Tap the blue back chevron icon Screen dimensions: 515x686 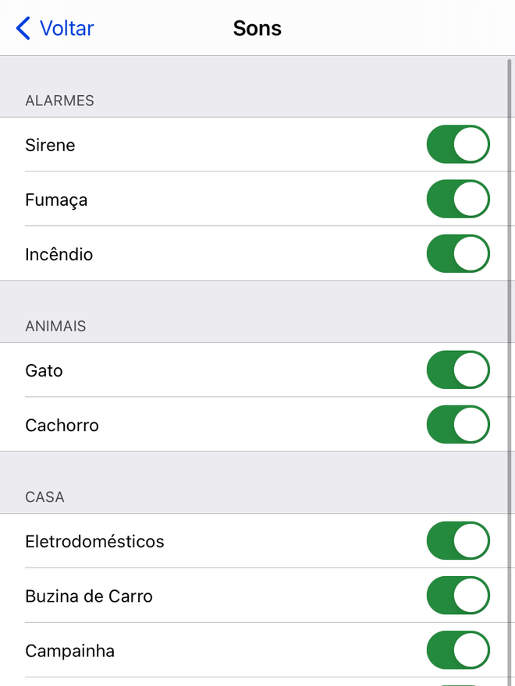[23, 28]
